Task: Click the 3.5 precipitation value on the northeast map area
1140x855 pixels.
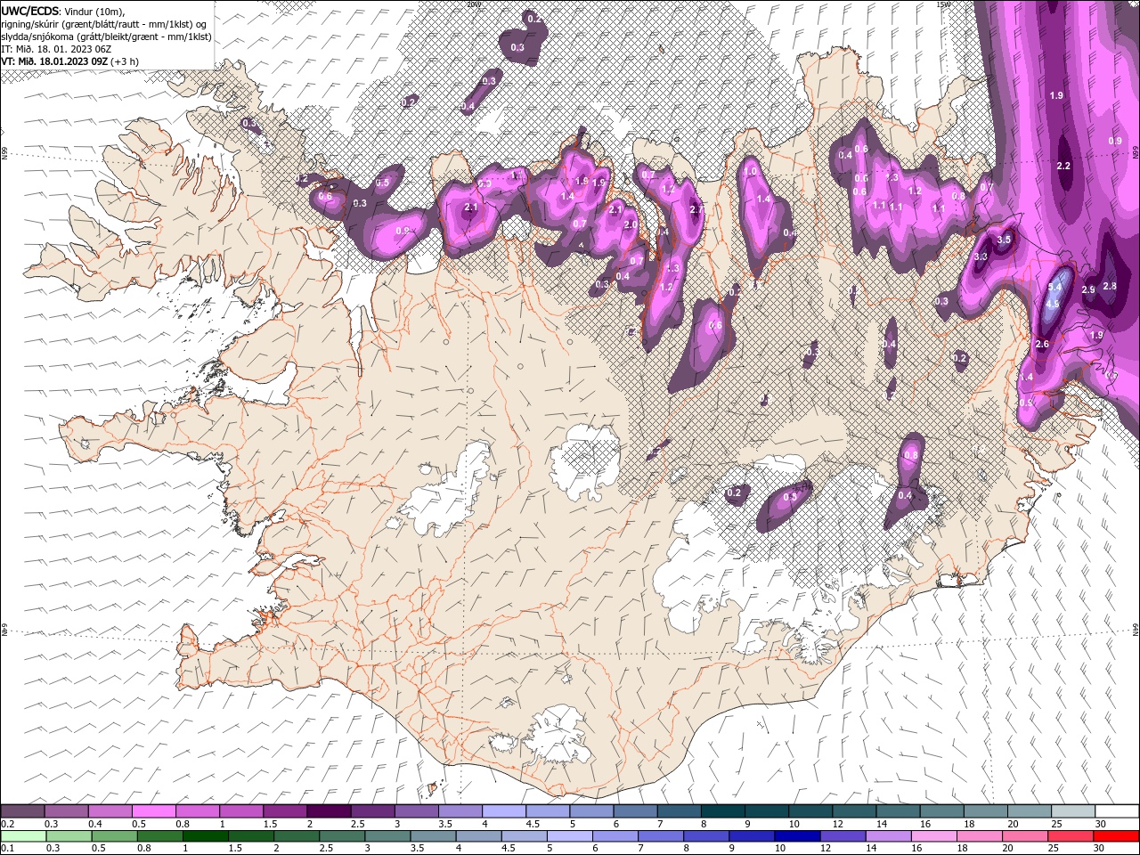Action: (x=1005, y=240)
